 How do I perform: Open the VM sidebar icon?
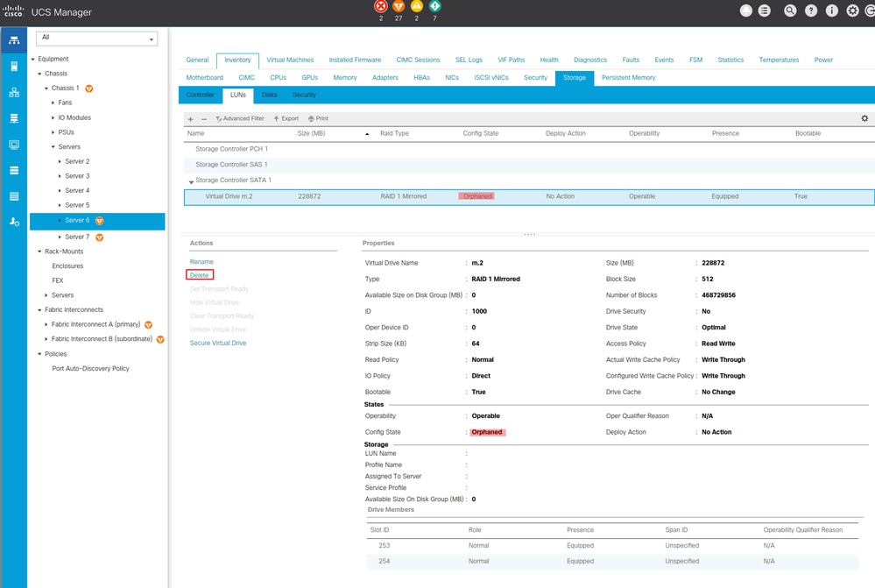click(14, 145)
